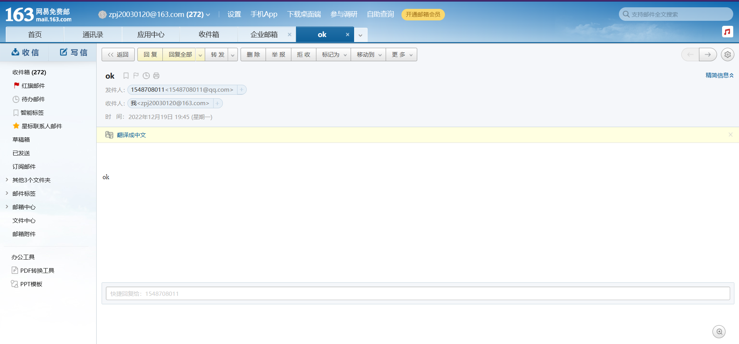
Task: Open 智能标签 folder
Action: coord(28,112)
